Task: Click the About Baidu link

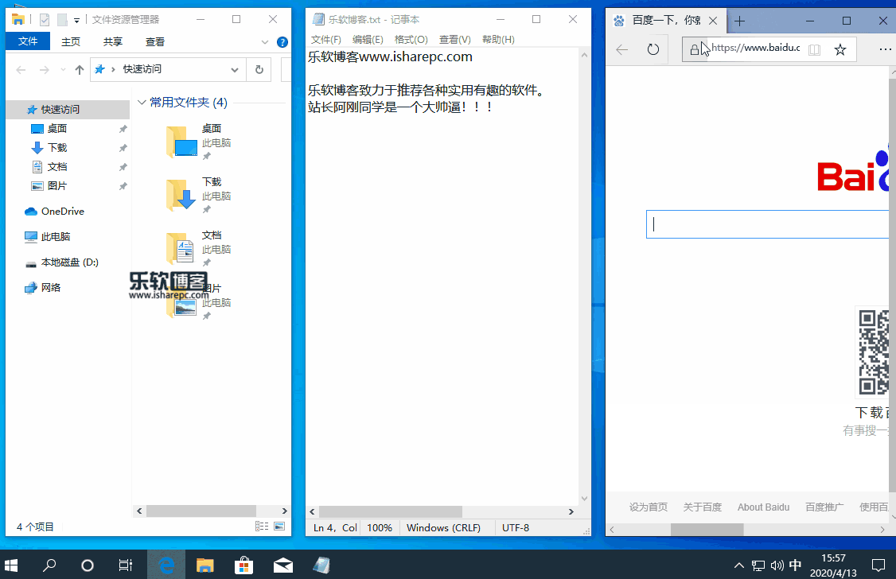Action: coord(762,507)
